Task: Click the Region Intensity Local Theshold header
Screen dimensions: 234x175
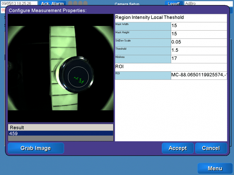Action: (x=171, y=18)
